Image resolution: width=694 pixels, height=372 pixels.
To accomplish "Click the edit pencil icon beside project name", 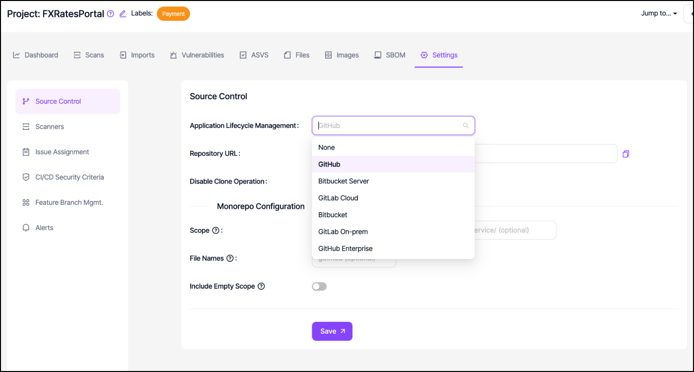I will tap(123, 14).
